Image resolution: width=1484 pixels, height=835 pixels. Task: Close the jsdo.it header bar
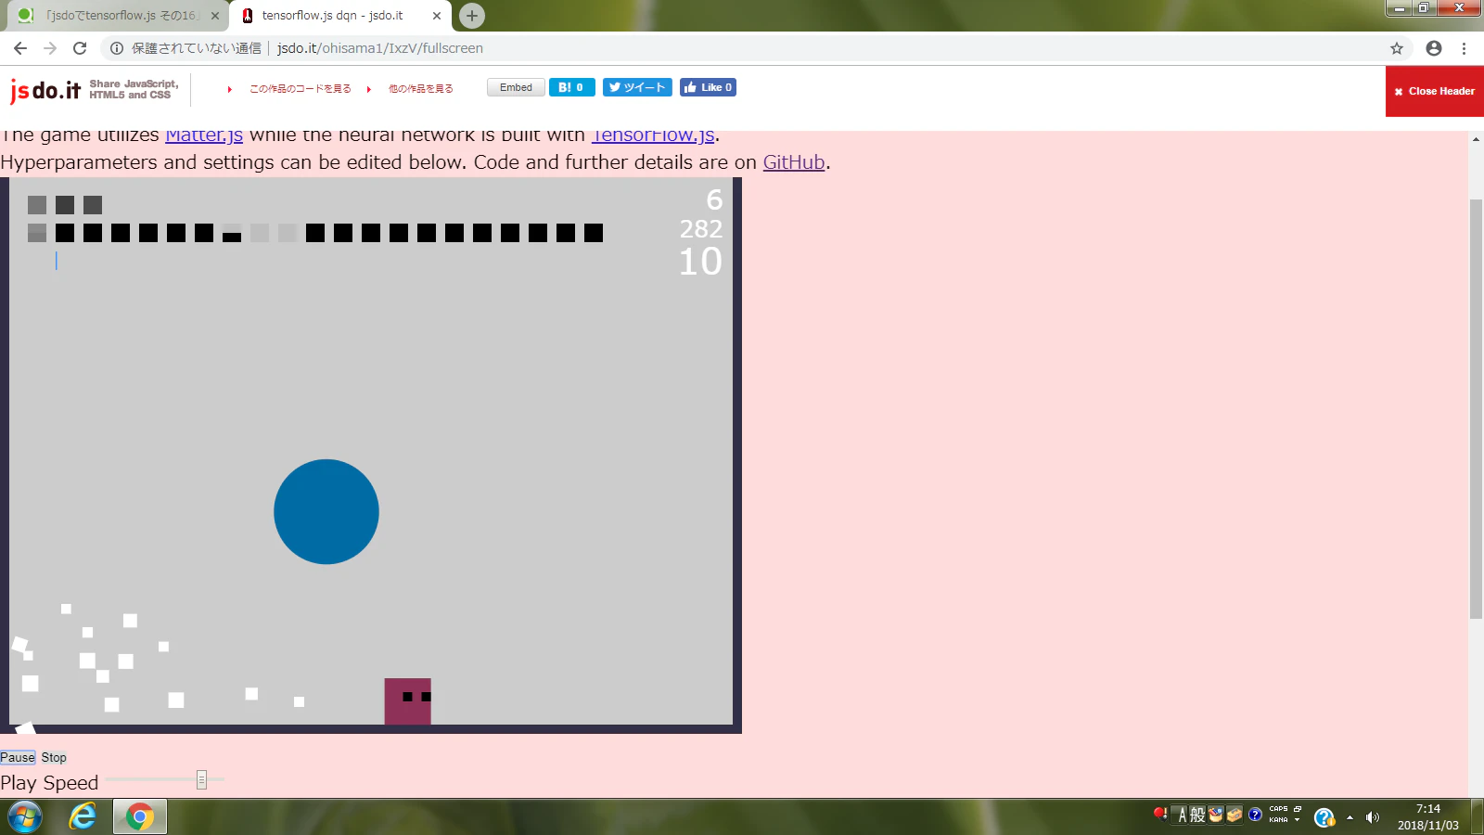pos(1435,91)
